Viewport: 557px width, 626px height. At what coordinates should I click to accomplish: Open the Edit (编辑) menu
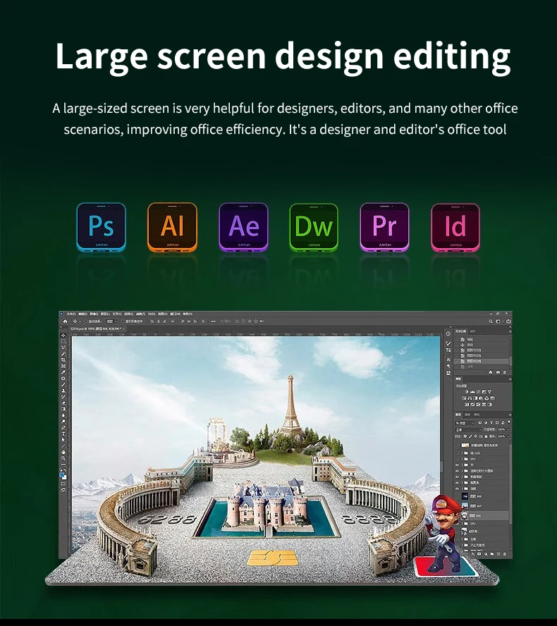pyautogui.click(x=82, y=314)
